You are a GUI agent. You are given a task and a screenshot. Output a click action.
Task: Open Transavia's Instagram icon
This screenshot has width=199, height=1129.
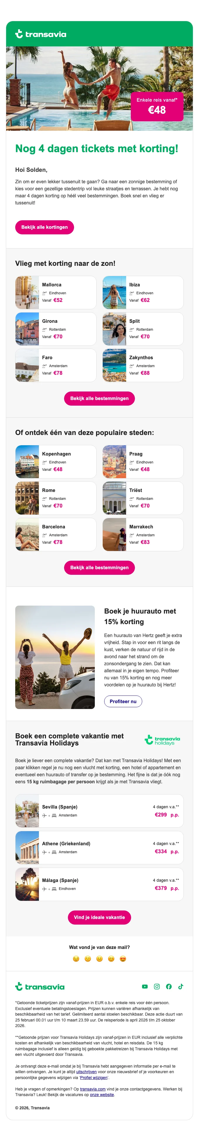click(x=157, y=987)
